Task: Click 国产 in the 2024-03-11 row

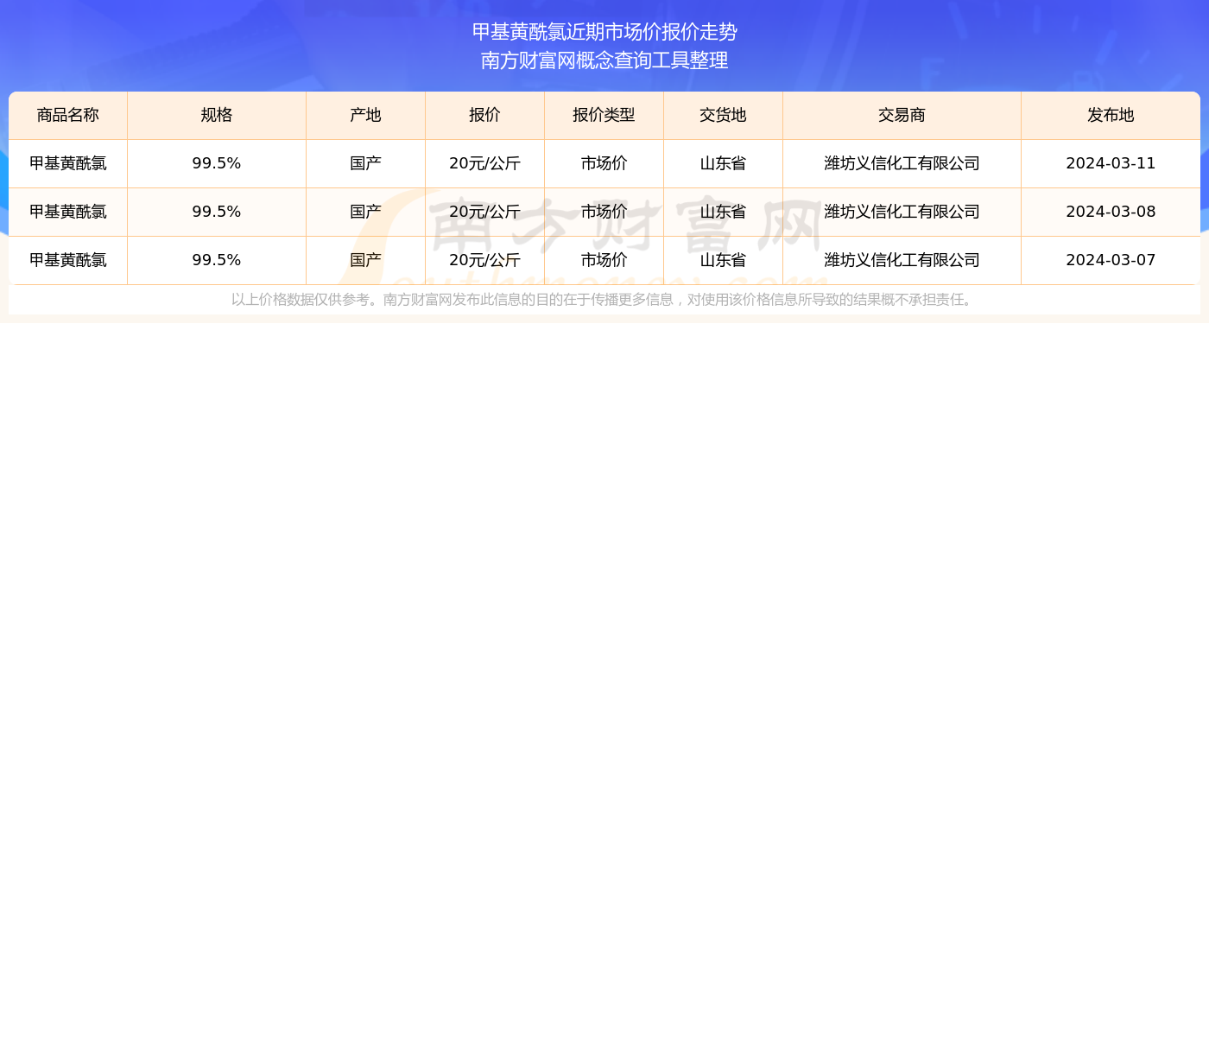Action: click(366, 163)
